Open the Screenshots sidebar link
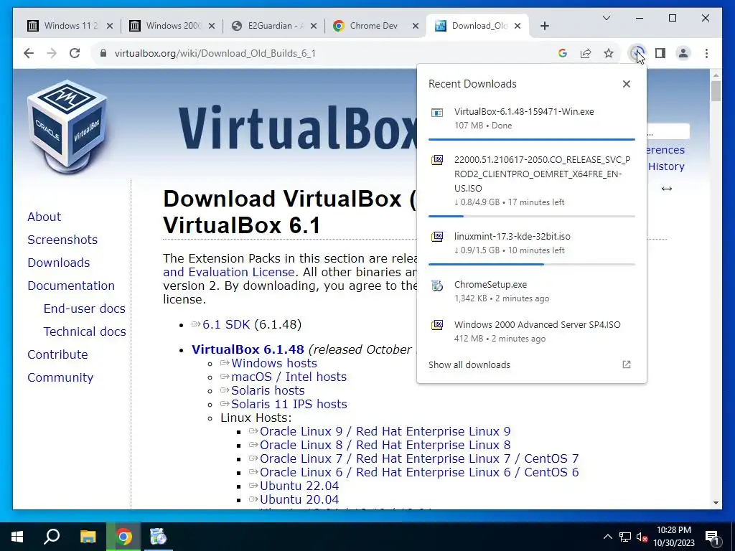Screen dimensions: 735x551 coord(62,240)
